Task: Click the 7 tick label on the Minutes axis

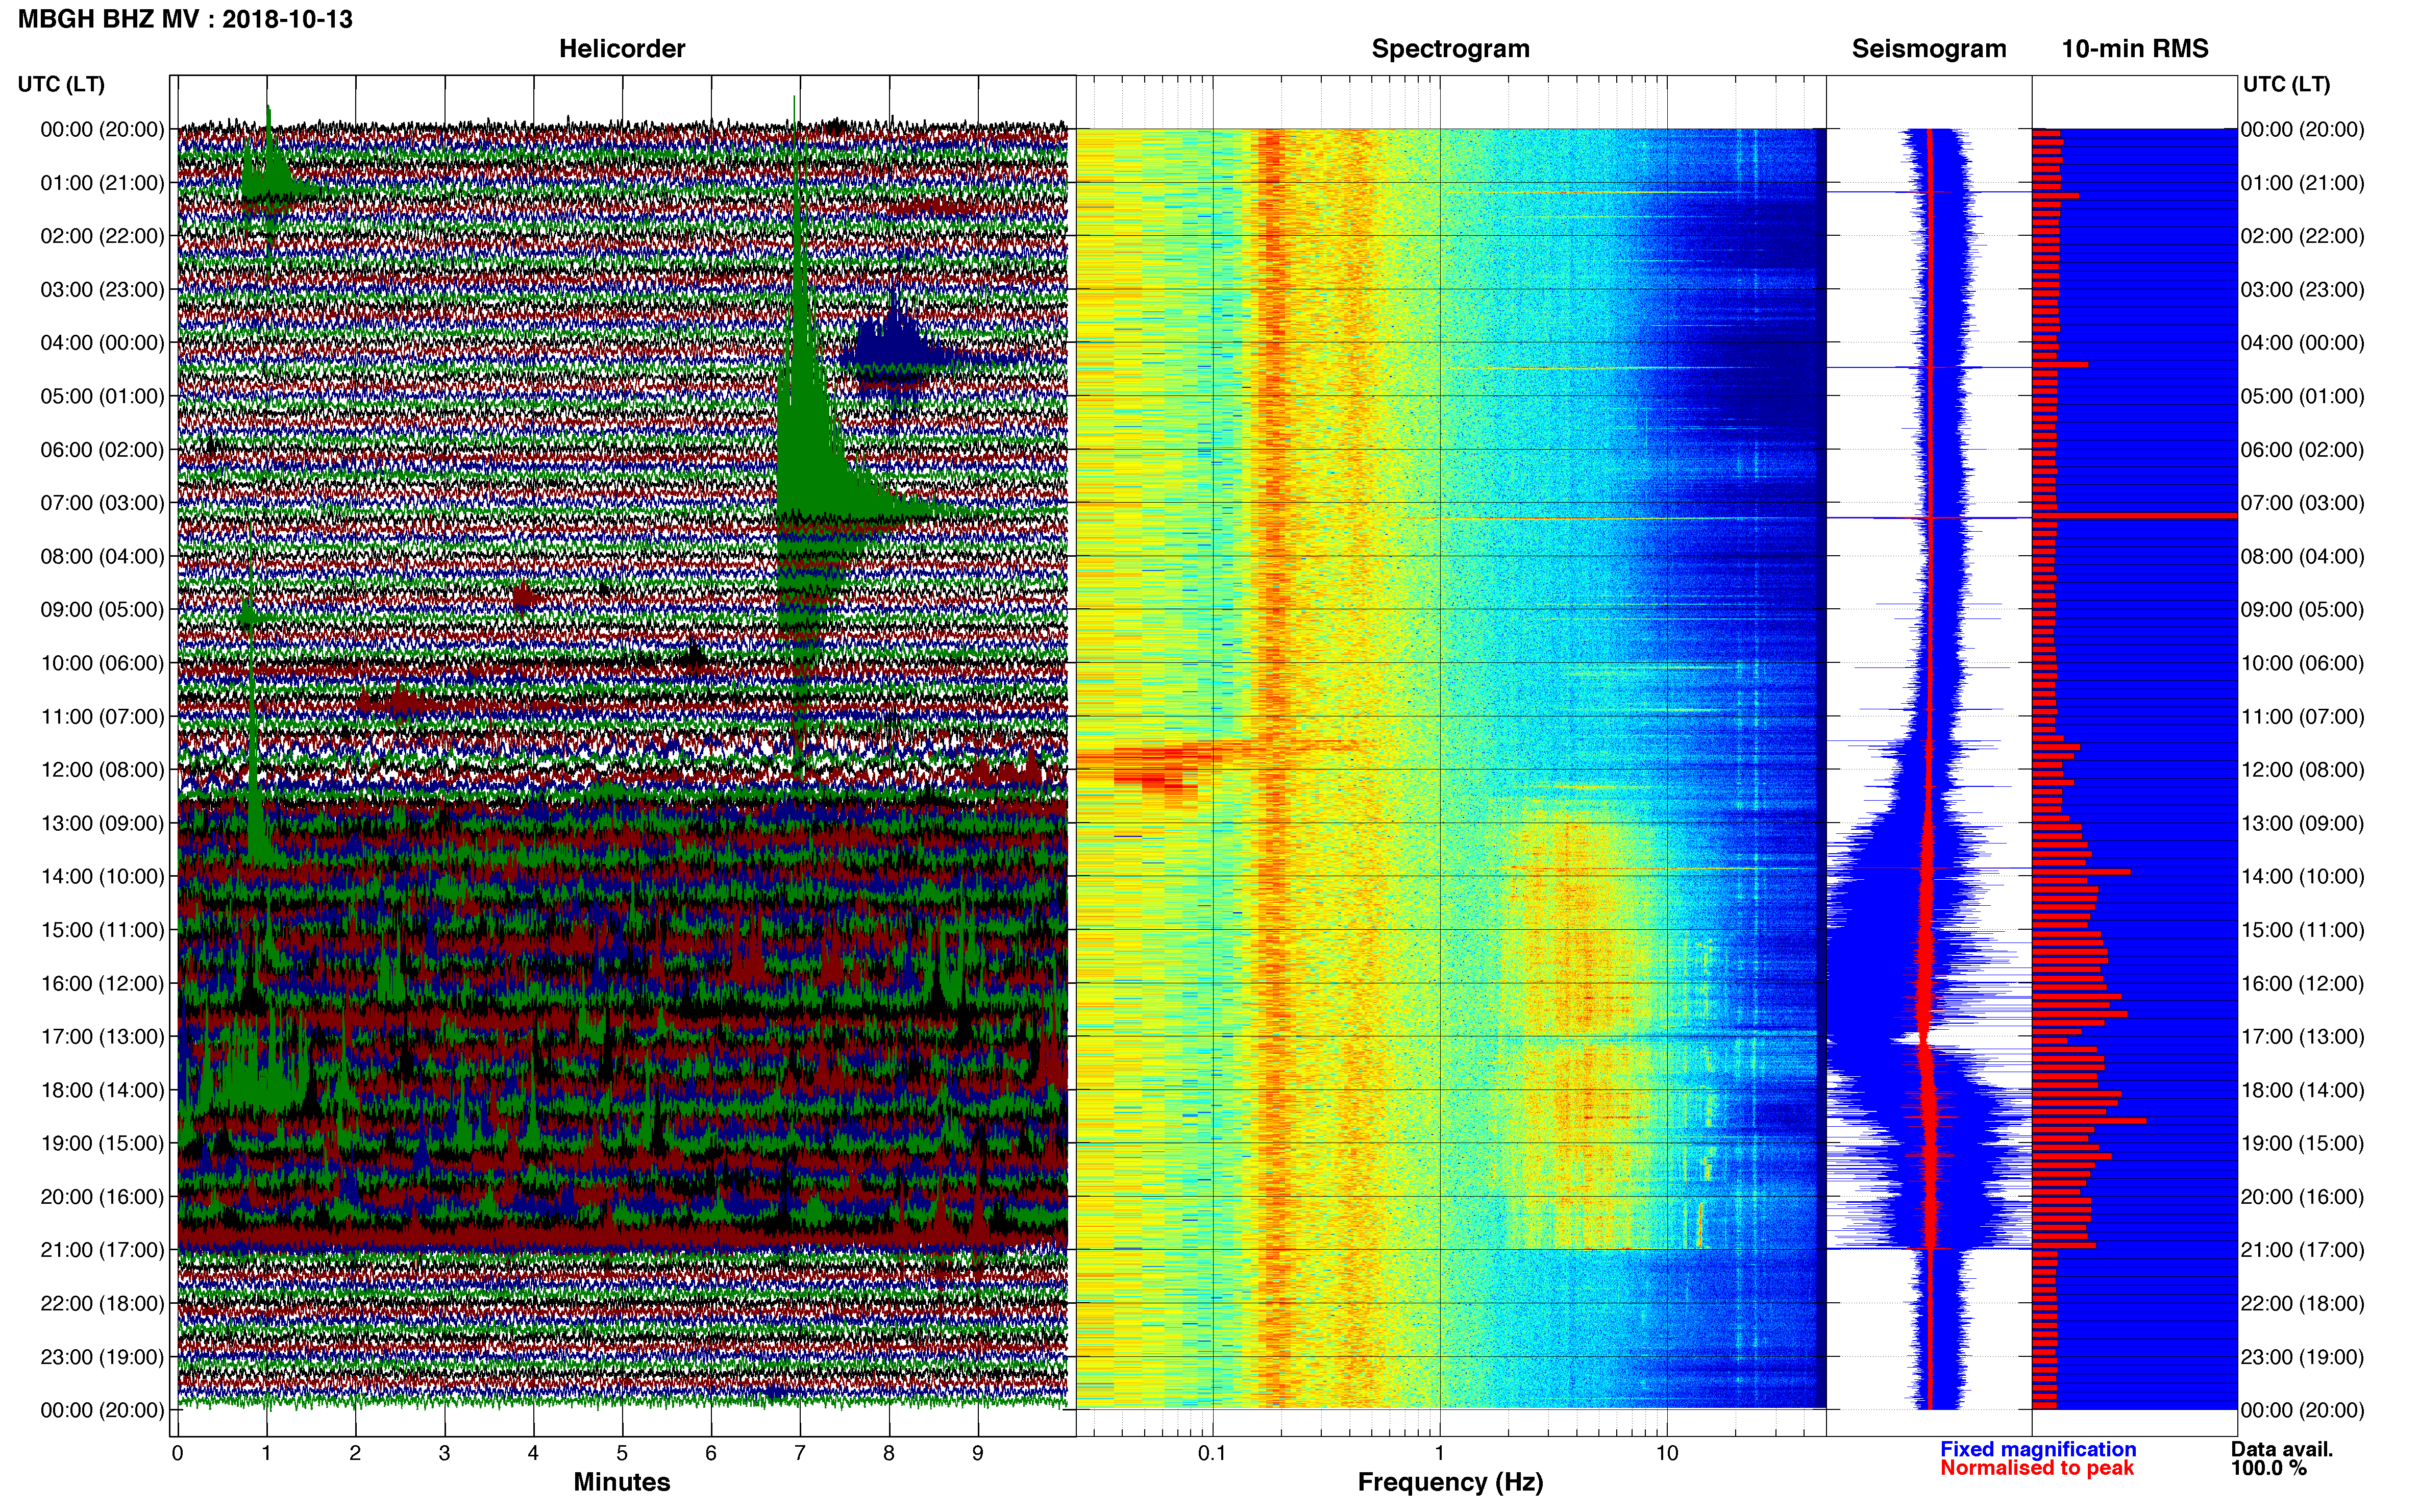Action: [x=800, y=1454]
